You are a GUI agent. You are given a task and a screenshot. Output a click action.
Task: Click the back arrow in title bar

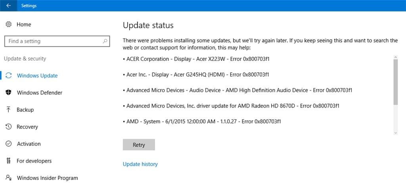8,6
